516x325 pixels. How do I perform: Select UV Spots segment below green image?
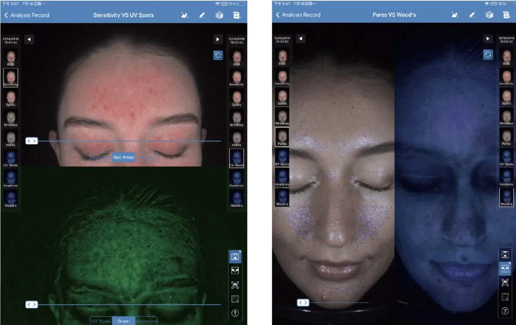(x=101, y=321)
